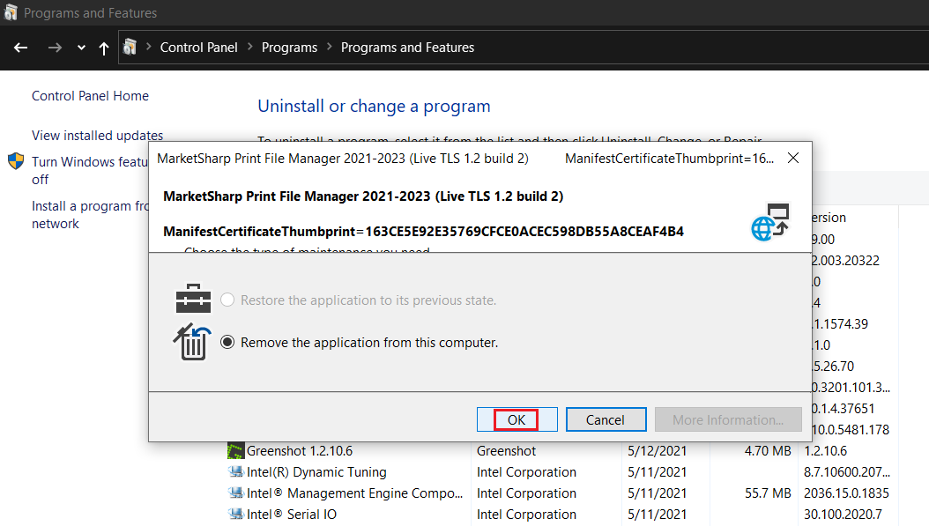This screenshot has width=929, height=526.
Task: Click the ManifestCertificateThumbprint text in dialog
Action: coord(424,231)
